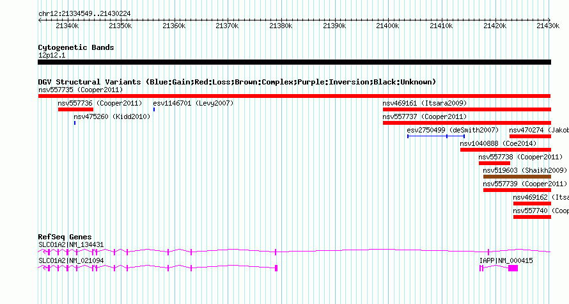The image size is (569, 304).
Task: Select red bar under nsv469161
Action: [467, 109]
